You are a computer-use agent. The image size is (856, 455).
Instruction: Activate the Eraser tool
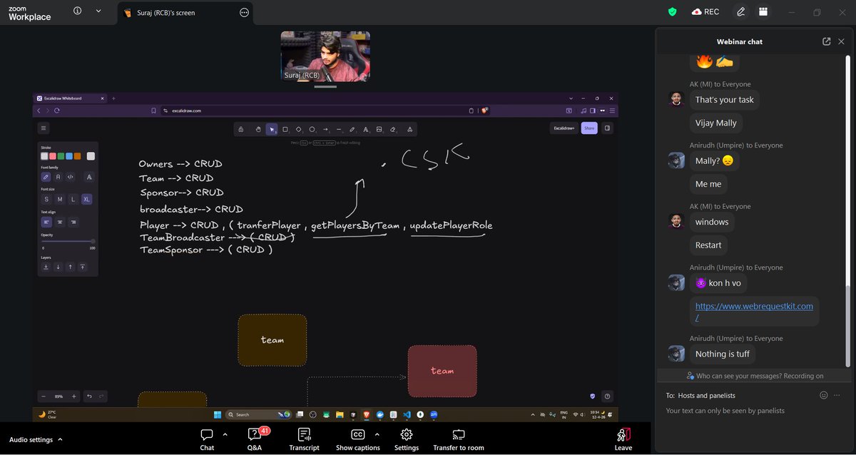(393, 129)
